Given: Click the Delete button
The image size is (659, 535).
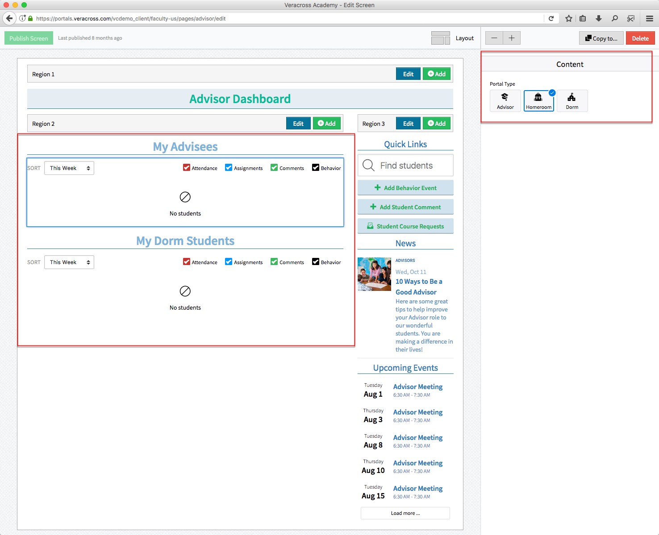Looking at the screenshot, I should (x=640, y=38).
